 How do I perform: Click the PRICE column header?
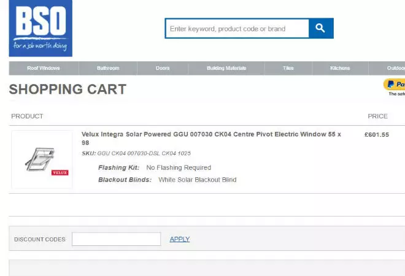coord(377,116)
